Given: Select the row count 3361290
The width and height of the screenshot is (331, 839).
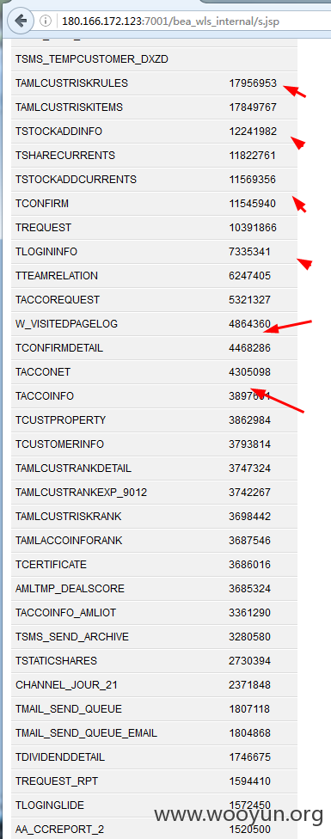Looking at the screenshot, I should click(x=249, y=613).
